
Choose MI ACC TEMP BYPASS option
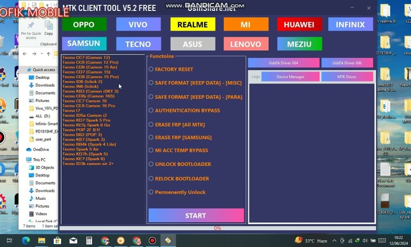tap(178, 150)
